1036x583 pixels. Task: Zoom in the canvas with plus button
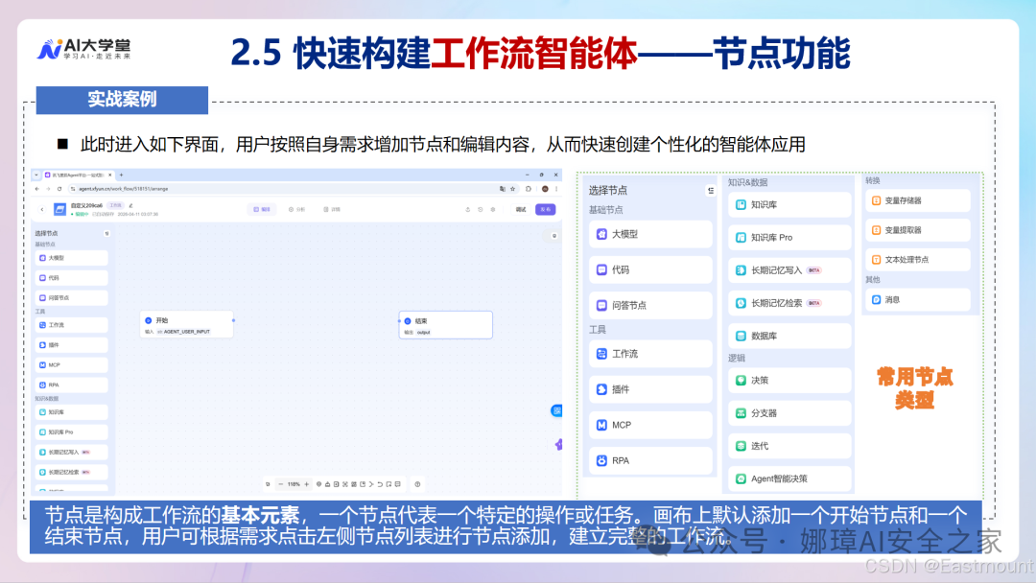coord(307,484)
